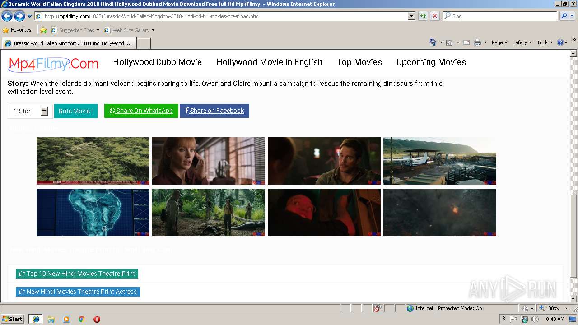Open the Safety menu dropdown
578x325 pixels.
point(522,42)
